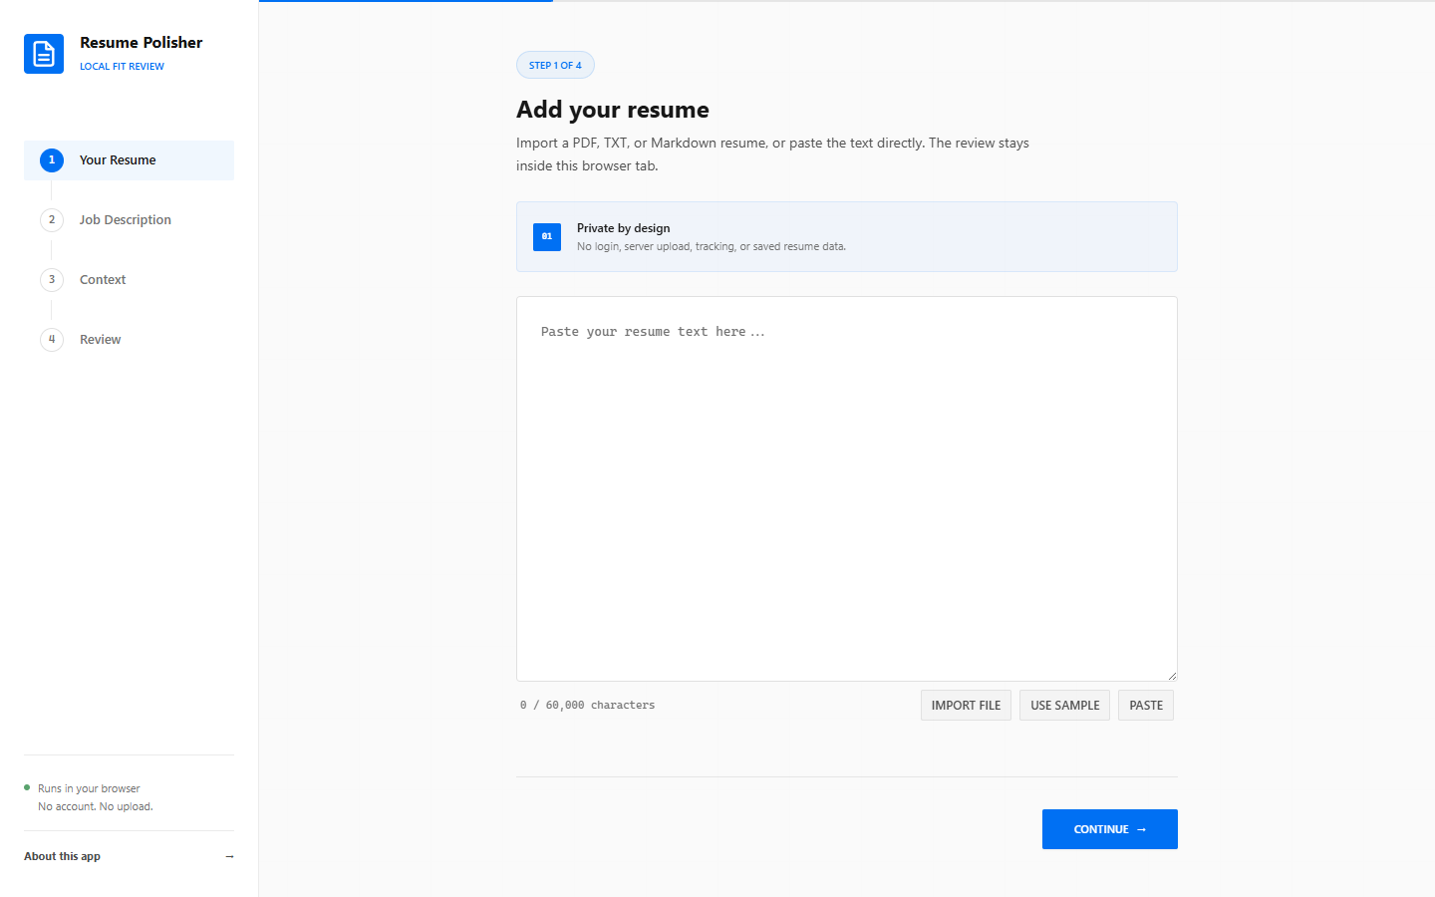Go to the Review step
The height and width of the screenshot is (897, 1435).
pos(129,340)
